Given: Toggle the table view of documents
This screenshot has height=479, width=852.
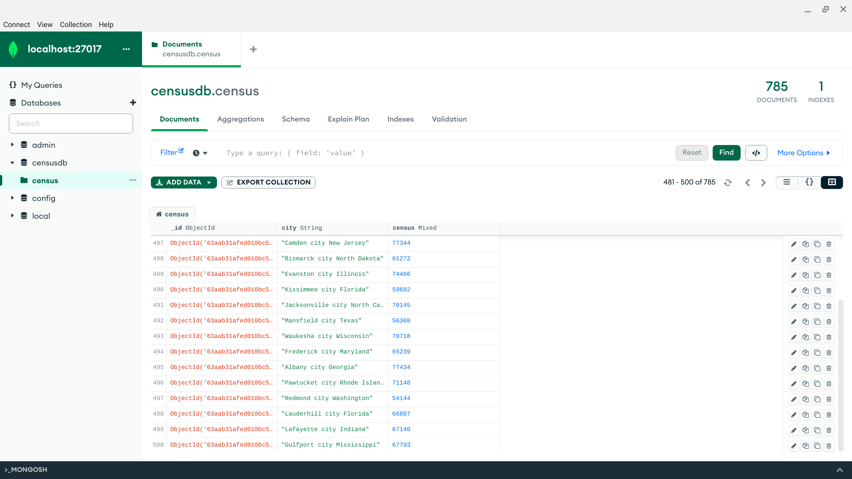Looking at the screenshot, I should (x=832, y=182).
